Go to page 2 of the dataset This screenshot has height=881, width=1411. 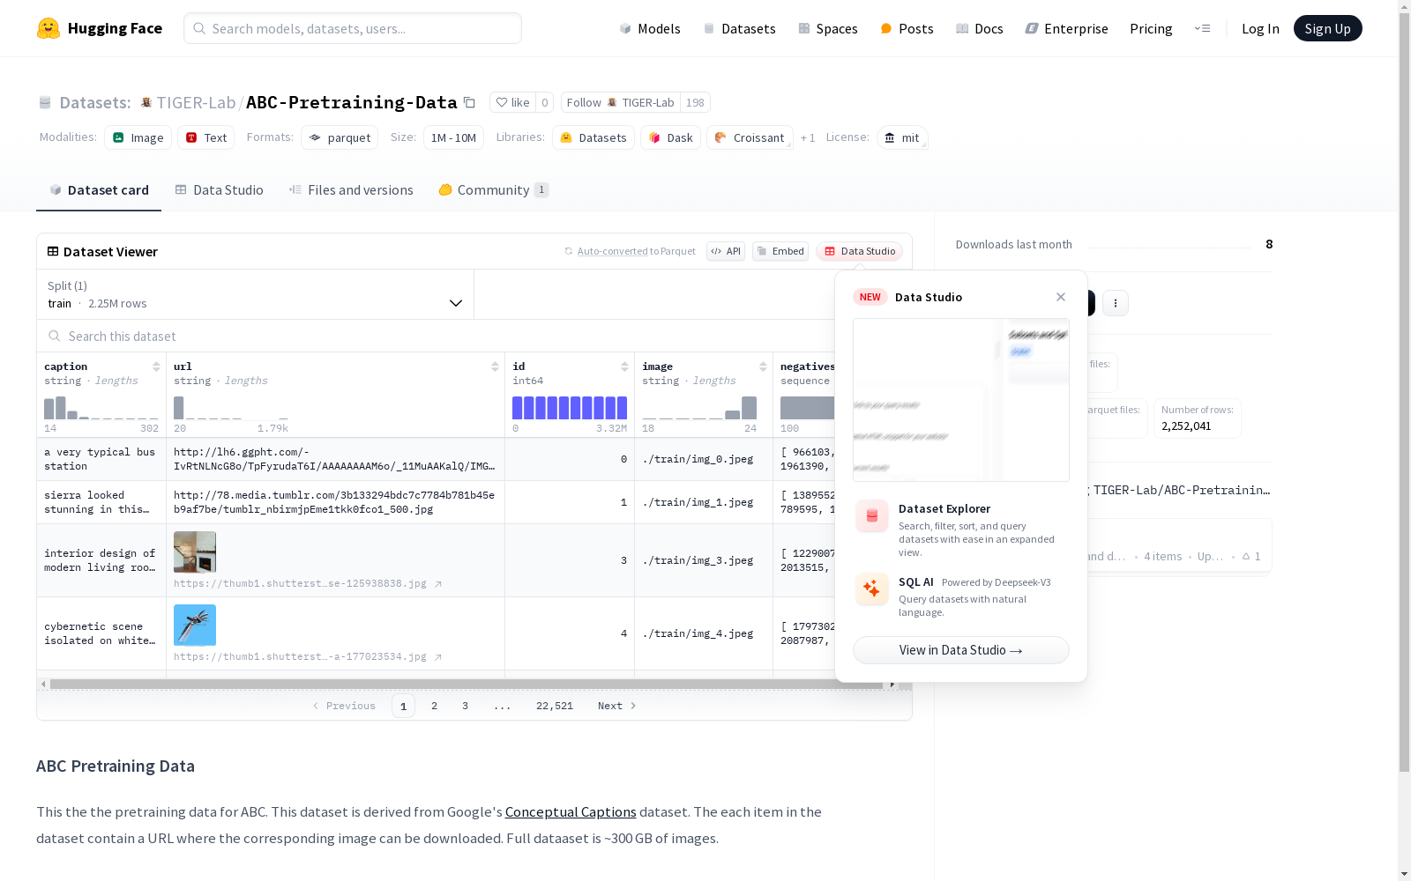[434, 706]
